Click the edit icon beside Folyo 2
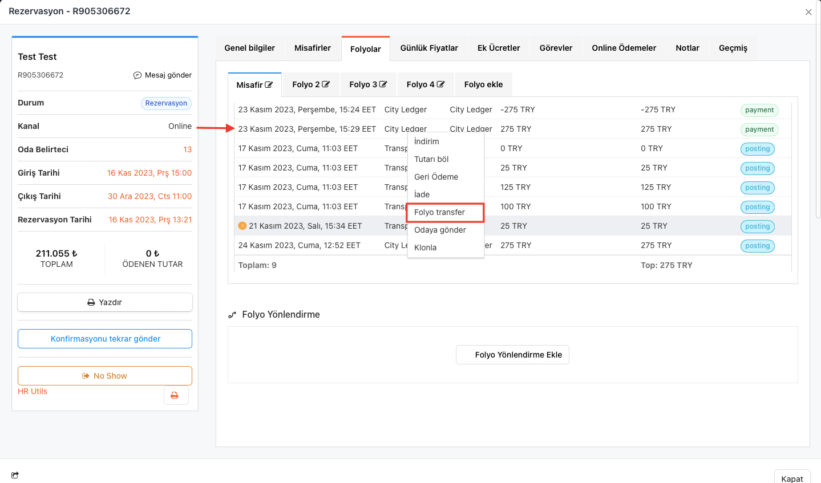The height and width of the screenshot is (483, 821). click(326, 84)
